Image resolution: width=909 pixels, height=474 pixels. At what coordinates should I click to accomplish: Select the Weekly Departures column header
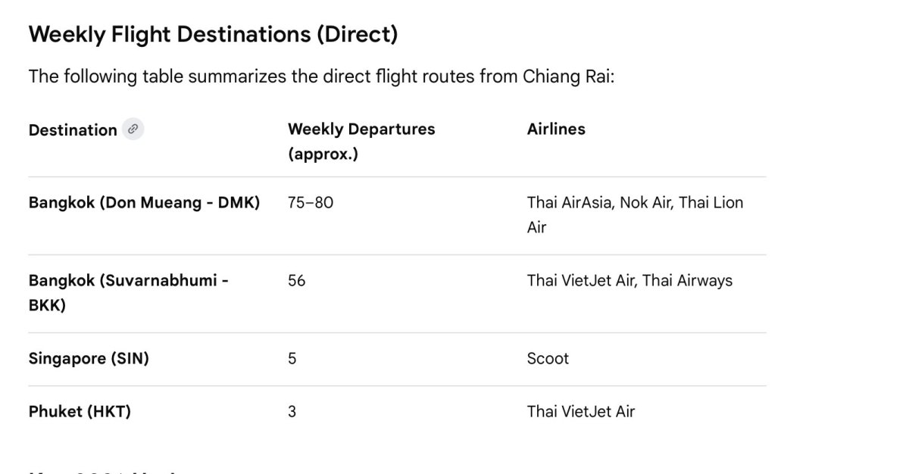pos(361,141)
